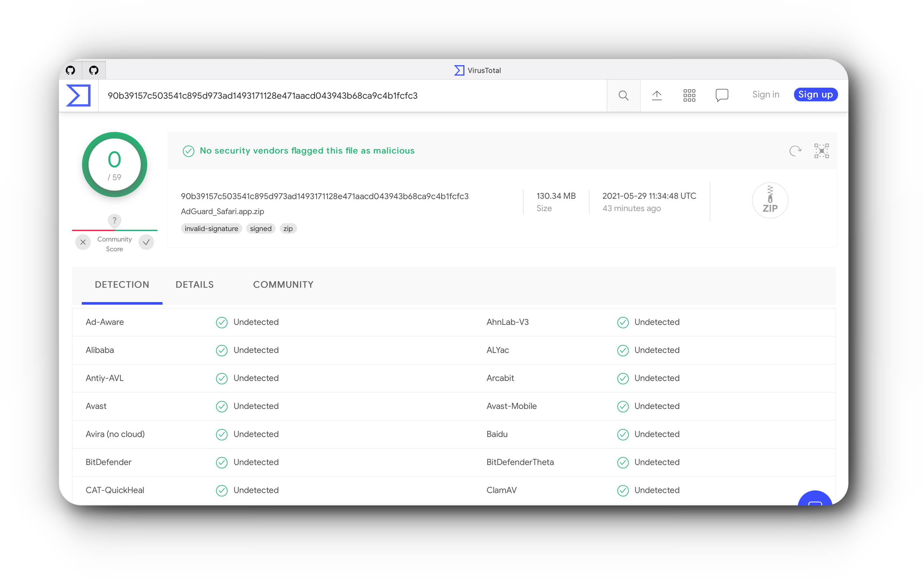Click the community score question mark
923x580 pixels.
[x=115, y=220]
